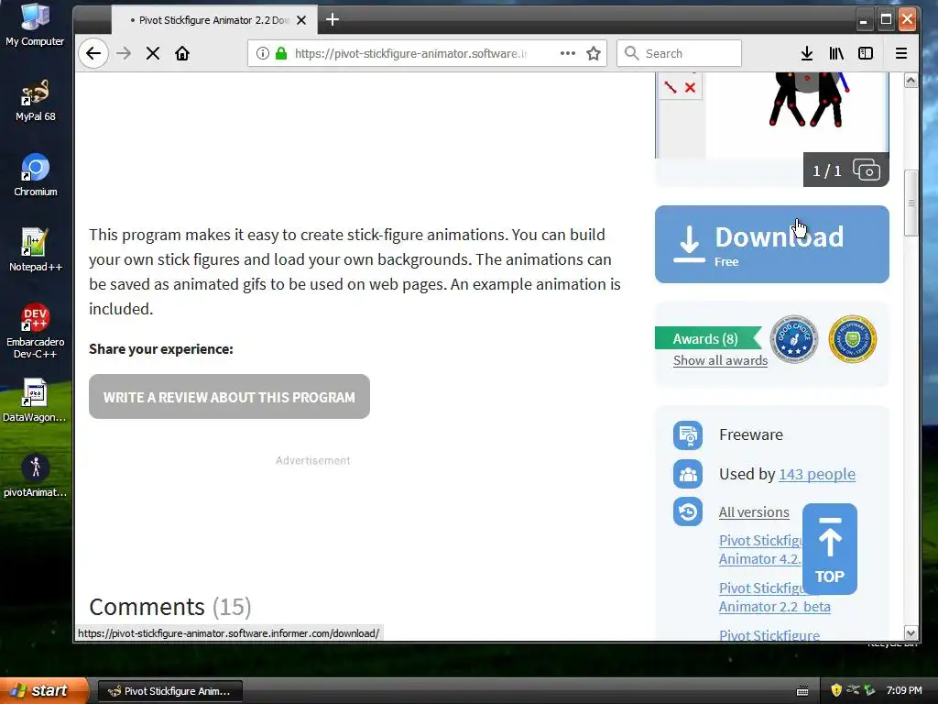Click the users group icon

tap(688, 475)
